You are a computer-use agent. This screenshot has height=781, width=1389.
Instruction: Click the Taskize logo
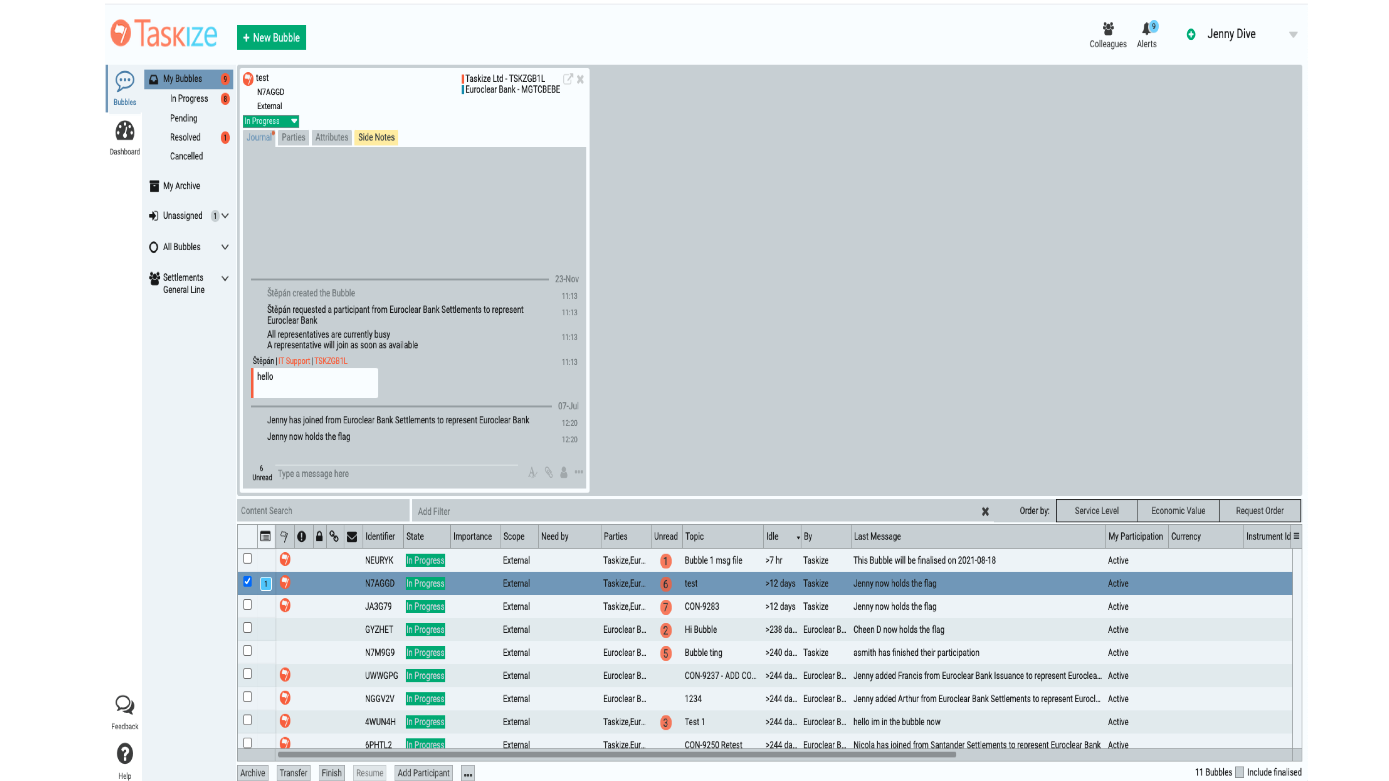point(164,33)
